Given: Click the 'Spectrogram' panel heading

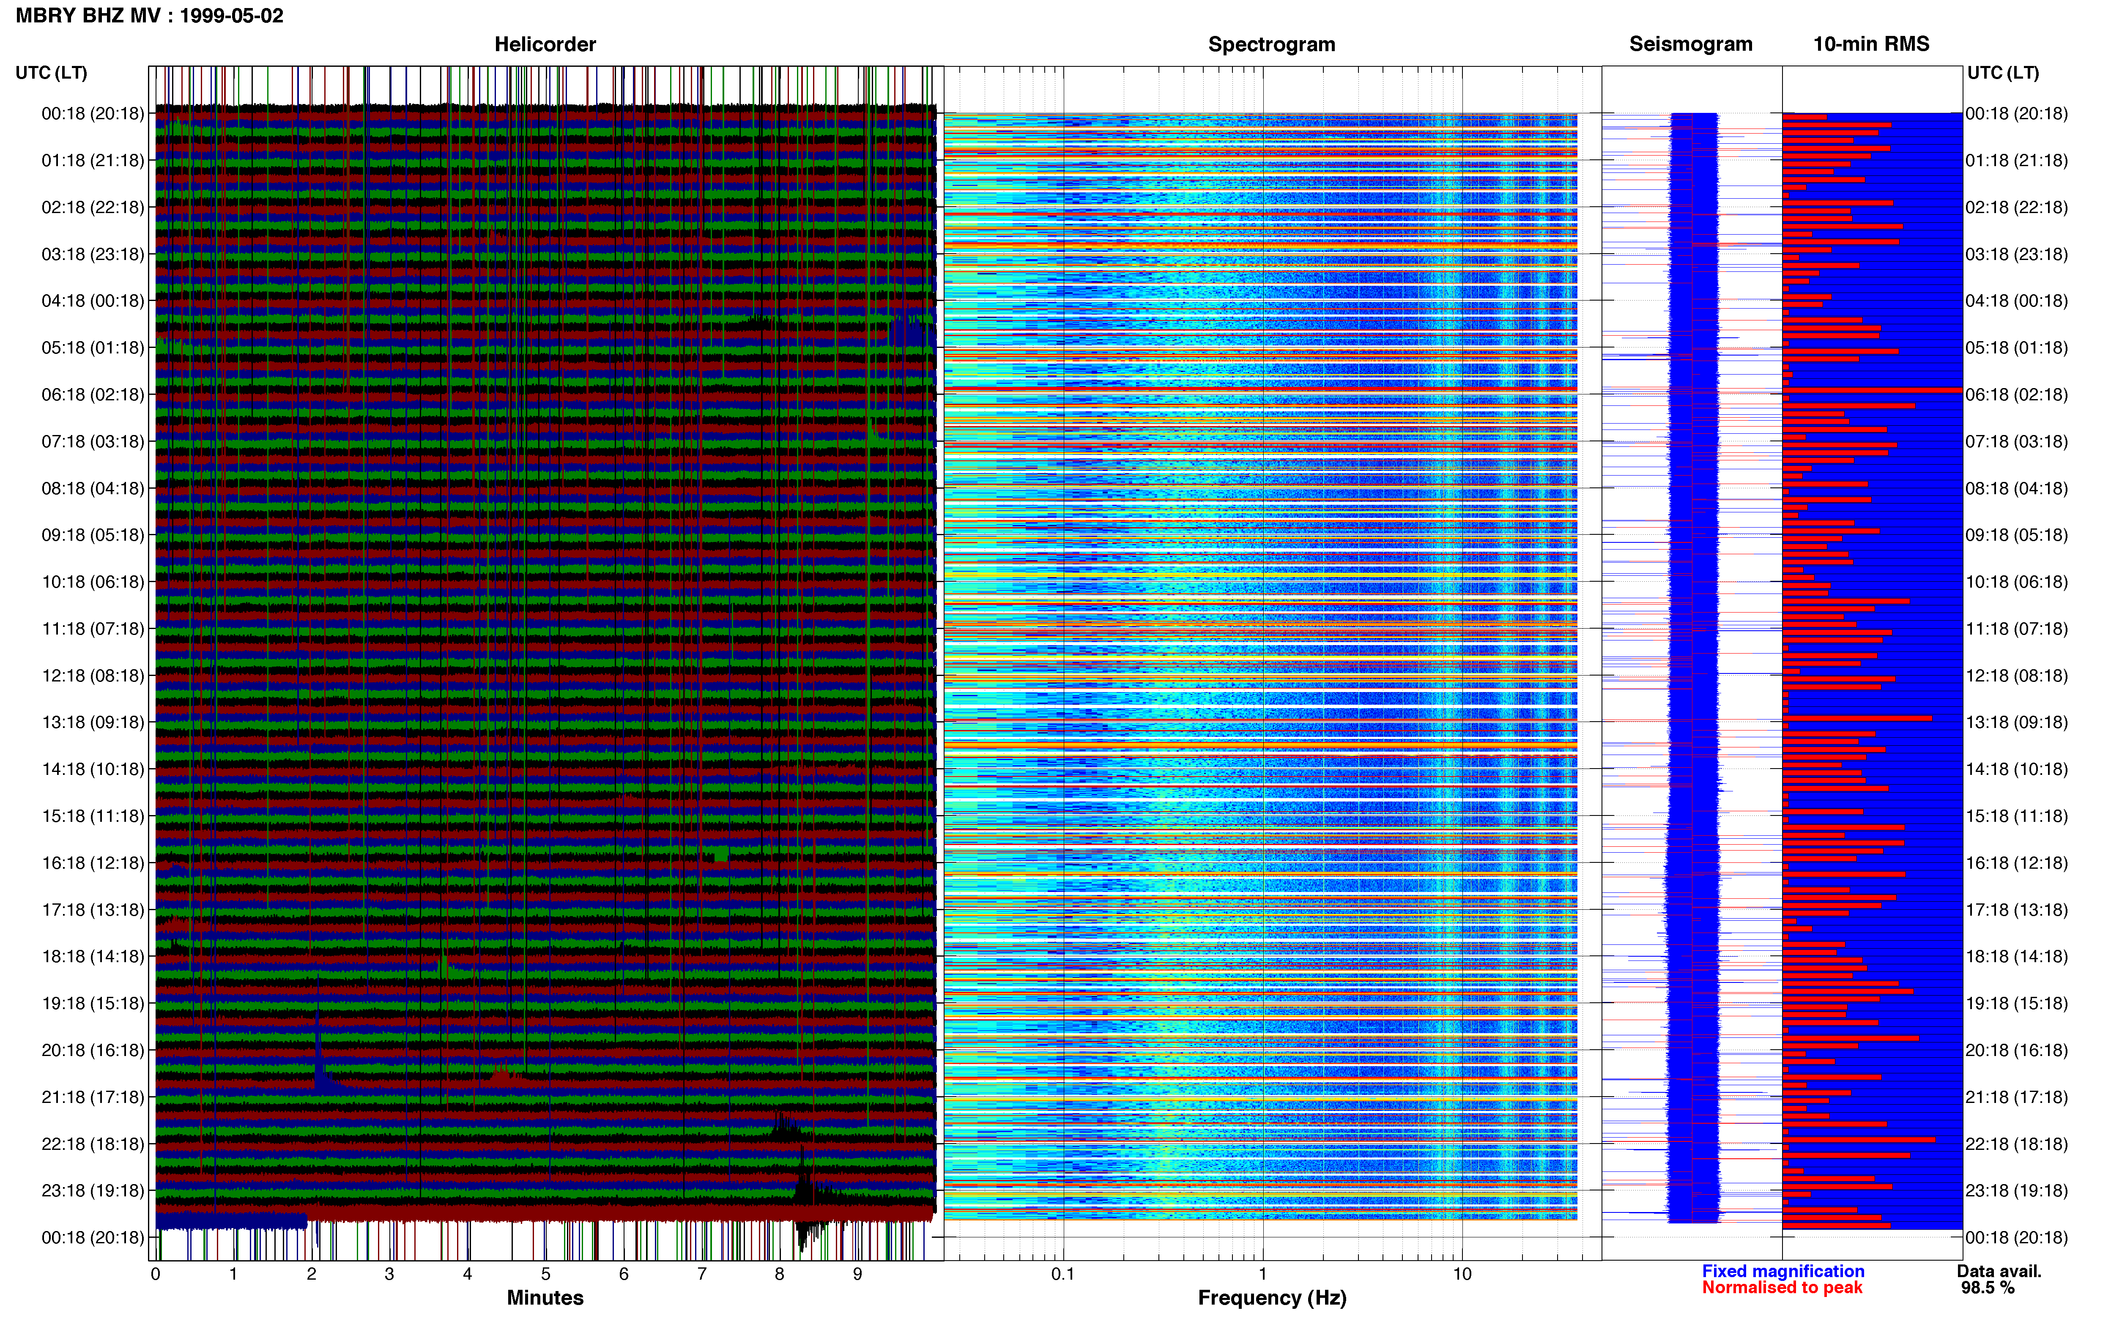Looking at the screenshot, I should pyautogui.click(x=1272, y=44).
